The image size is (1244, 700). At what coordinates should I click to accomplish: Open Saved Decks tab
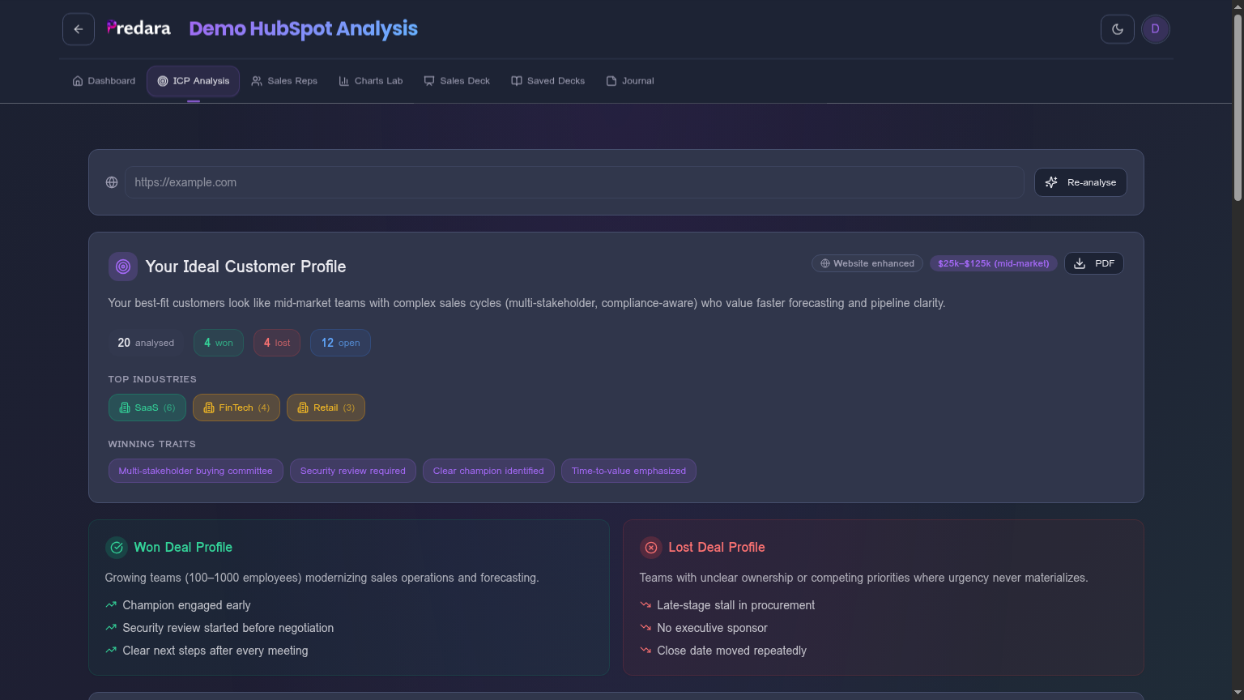(547, 81)
